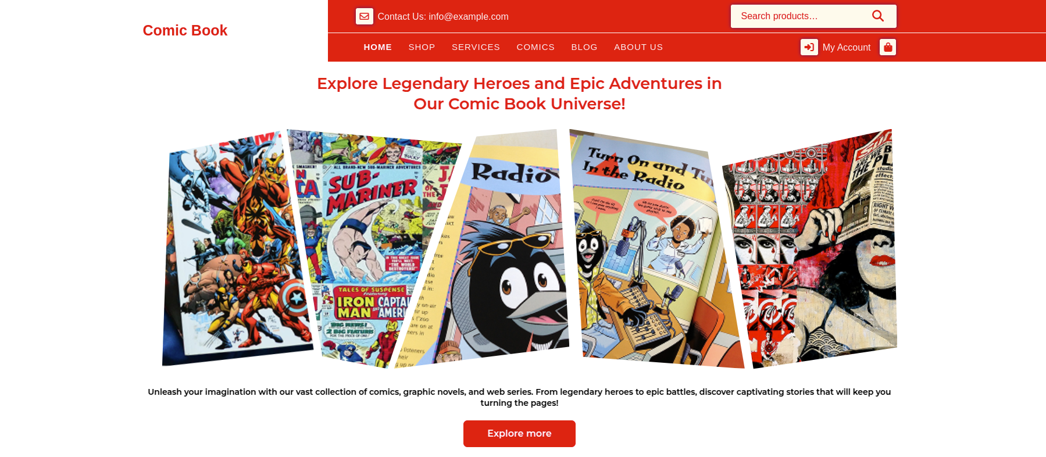Click the My Account link
The width and height of the screenshot is (1046, 457).
coord(846,48)
